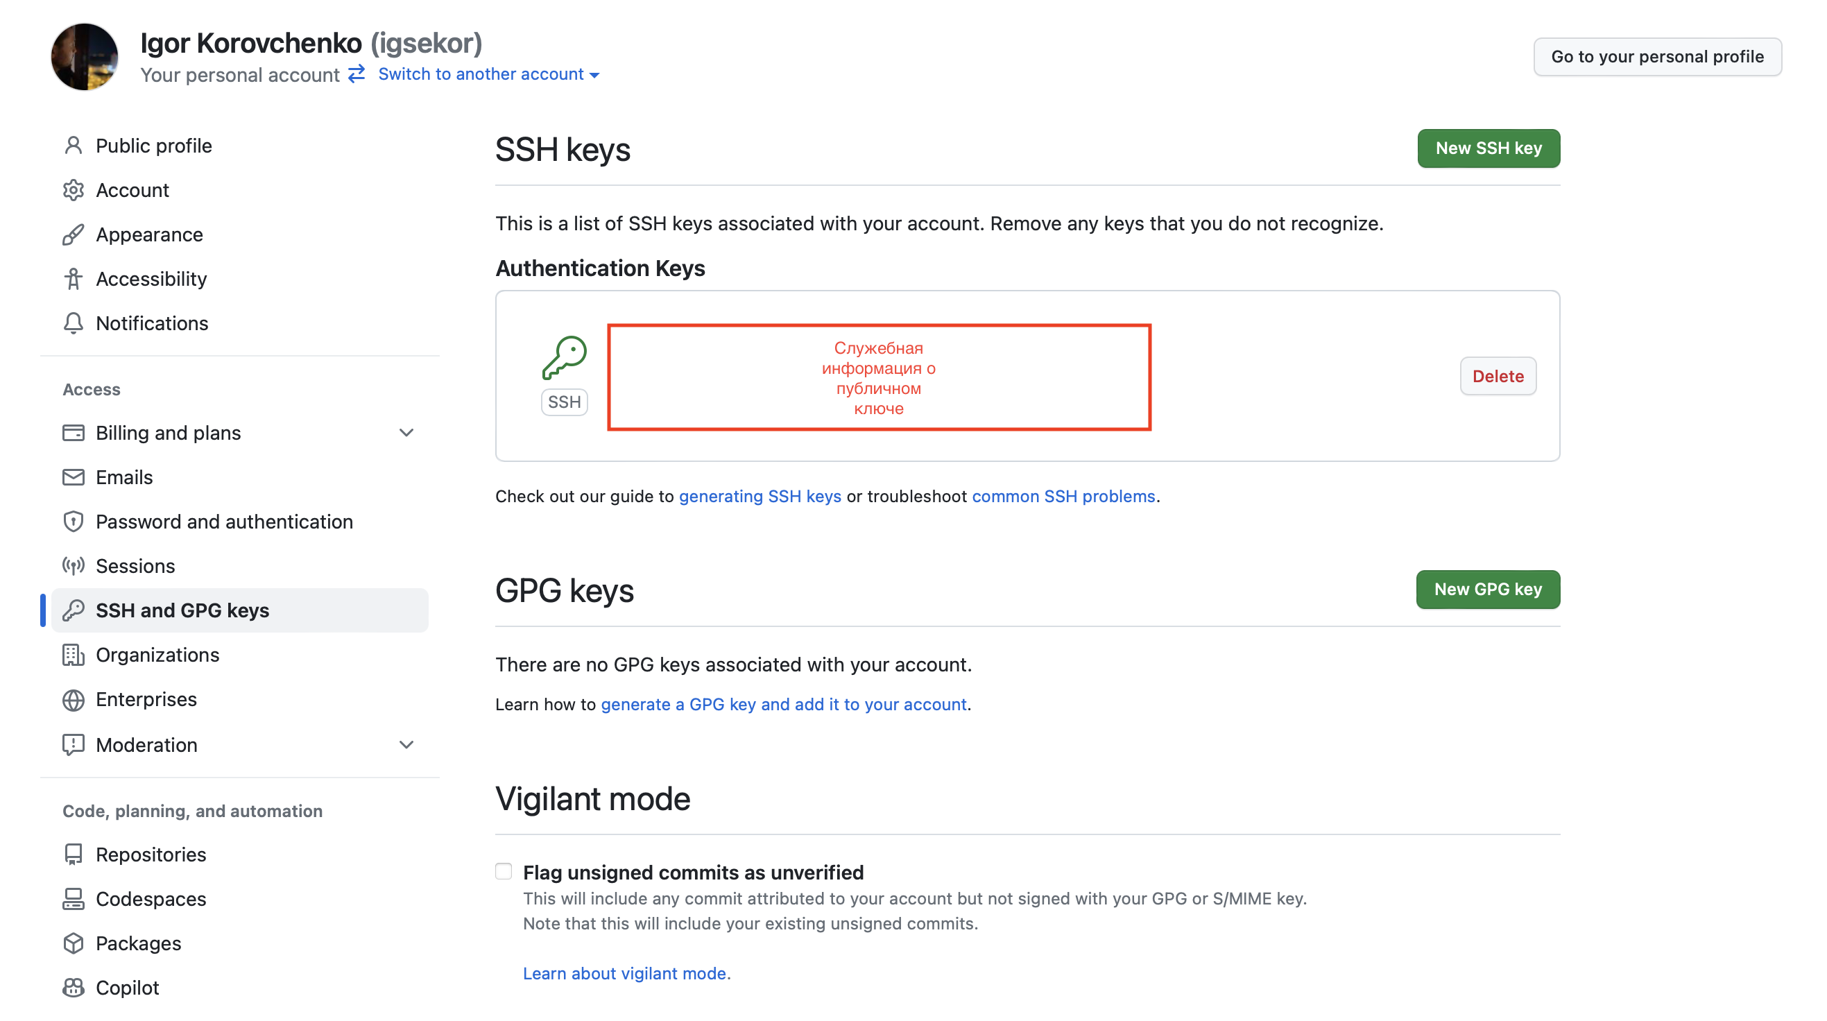Click the Appearance paintbrush icon
Image resolution: width=1827 pixels, height=1021 pixels.
[73, 234]
